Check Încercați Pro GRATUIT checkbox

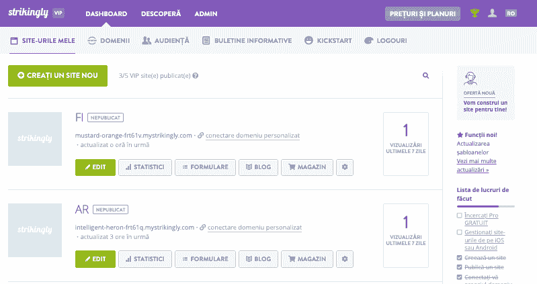[x=459, y=216]
